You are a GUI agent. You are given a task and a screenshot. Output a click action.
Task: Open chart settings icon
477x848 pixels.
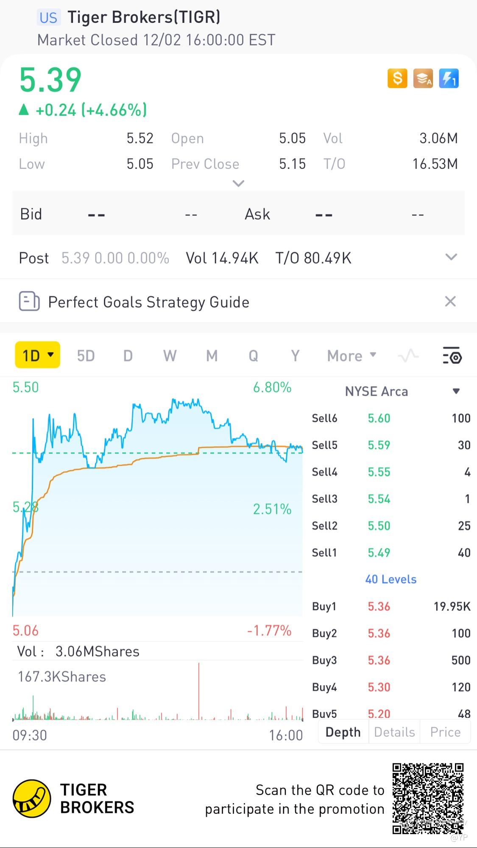coord(452,356)
